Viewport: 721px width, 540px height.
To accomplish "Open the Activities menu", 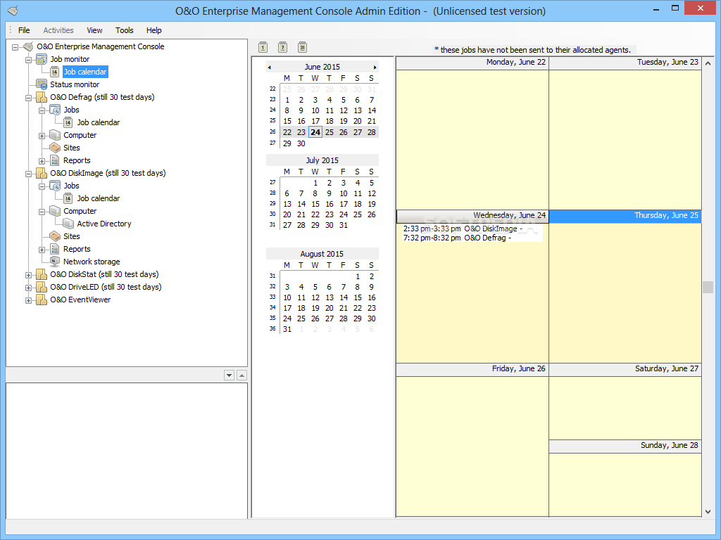I will (x=58, y=30).
